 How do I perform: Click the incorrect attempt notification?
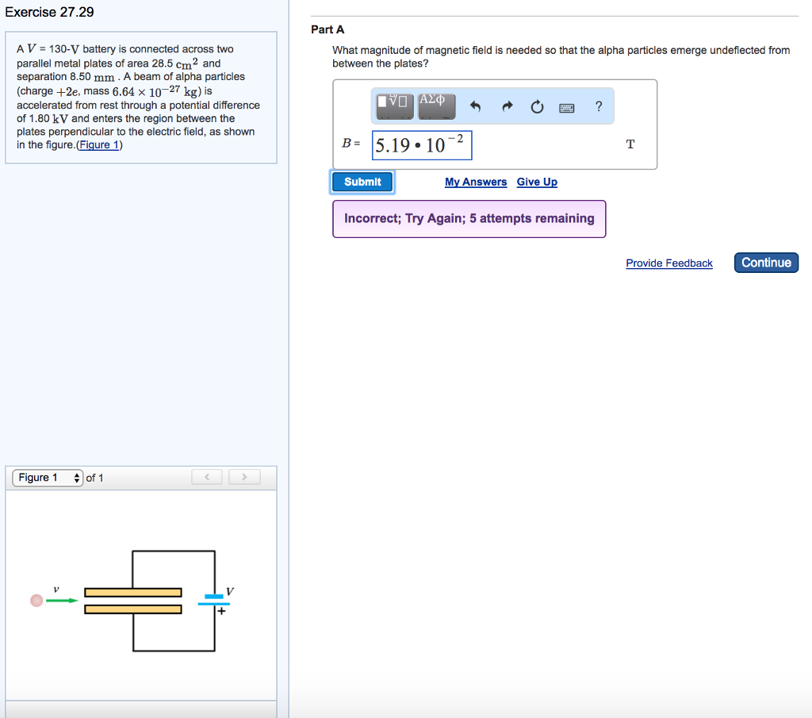pos(469,218)
